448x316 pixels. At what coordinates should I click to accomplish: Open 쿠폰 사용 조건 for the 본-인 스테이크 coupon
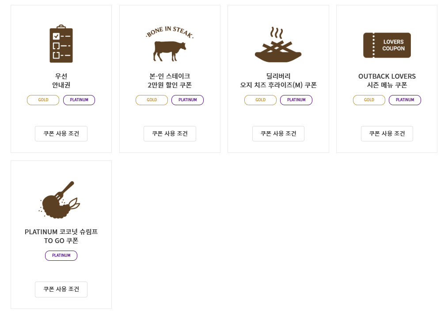point(170,133)
